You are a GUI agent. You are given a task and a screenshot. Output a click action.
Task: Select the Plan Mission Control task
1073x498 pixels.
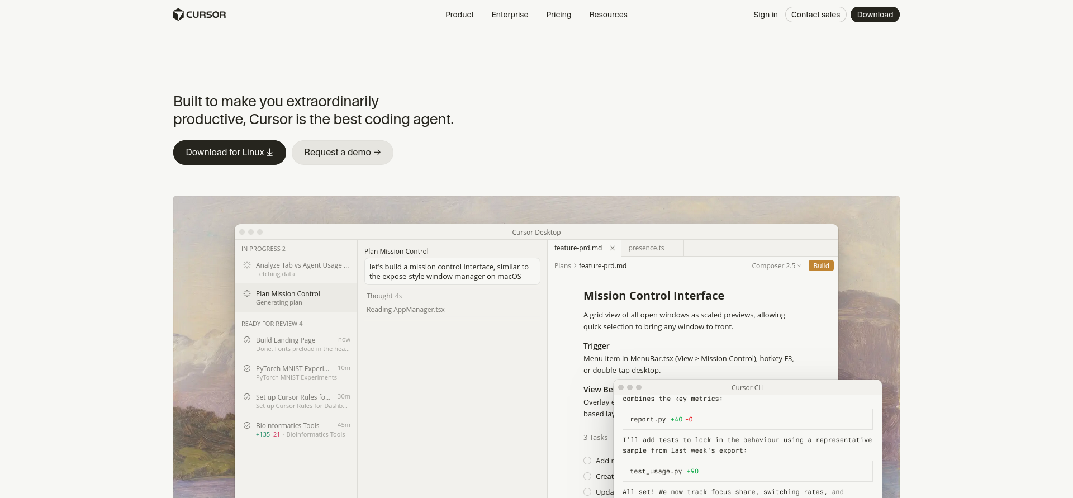[296, 298]
